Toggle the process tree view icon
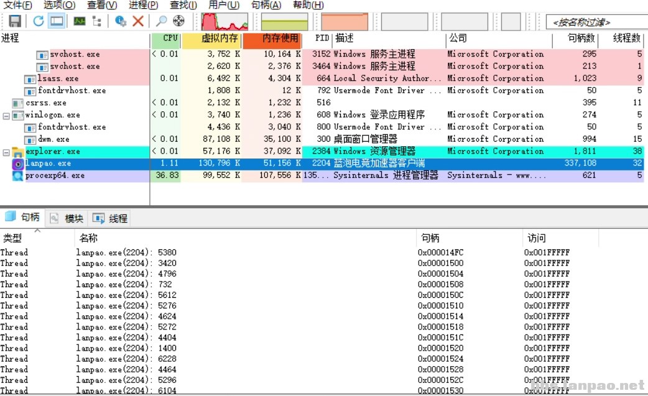The image size is (648, 396). [96, 21]
